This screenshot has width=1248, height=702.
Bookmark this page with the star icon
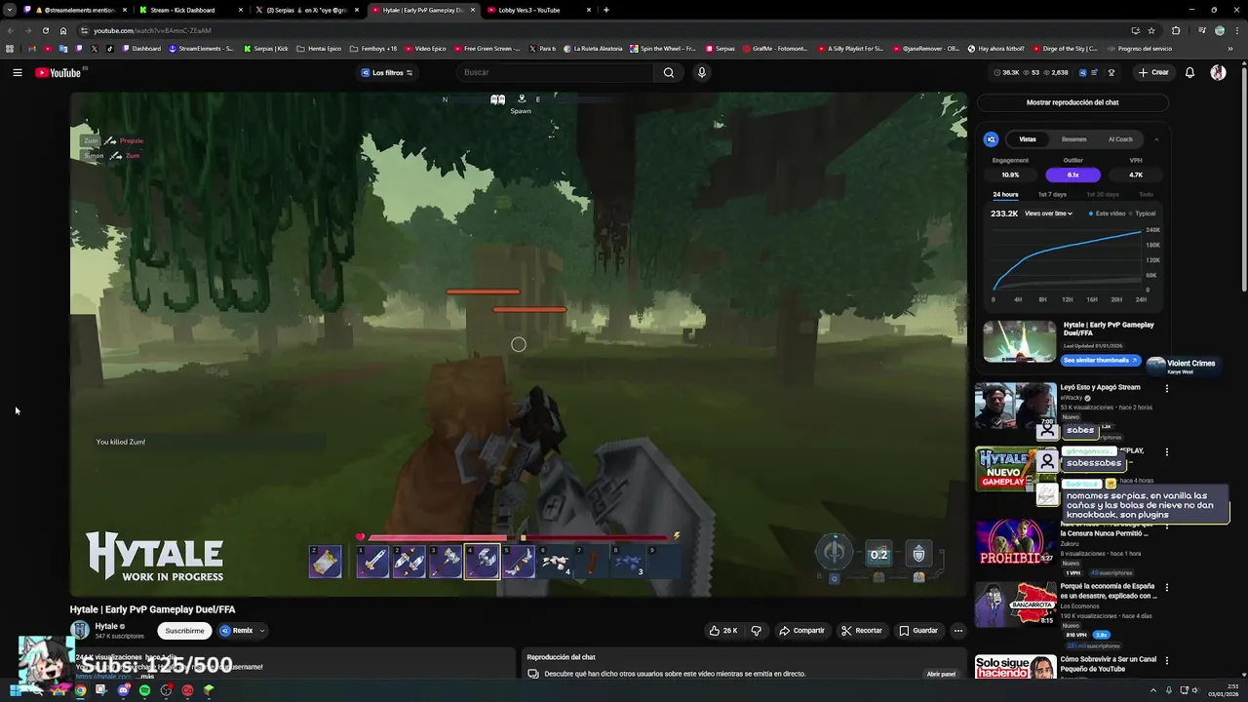[1151, 30]
